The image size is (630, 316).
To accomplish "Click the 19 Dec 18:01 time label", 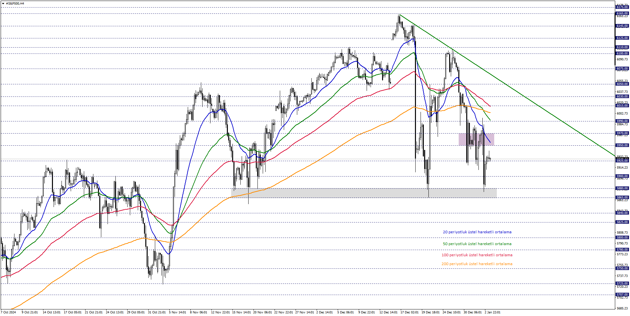I will tap(430, 312).
